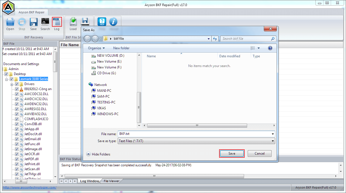This screenshot has width=346, height=193.
Task: Create a New folder
Action: (x=121, y=48)
